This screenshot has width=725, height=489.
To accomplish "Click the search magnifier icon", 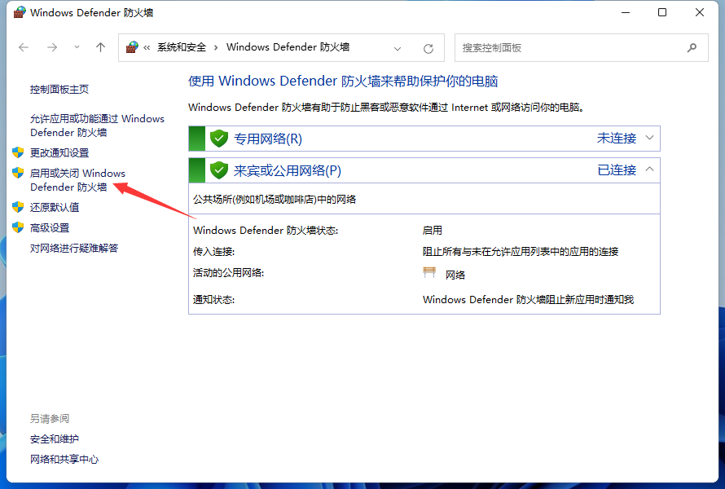I will click(692, 47).
